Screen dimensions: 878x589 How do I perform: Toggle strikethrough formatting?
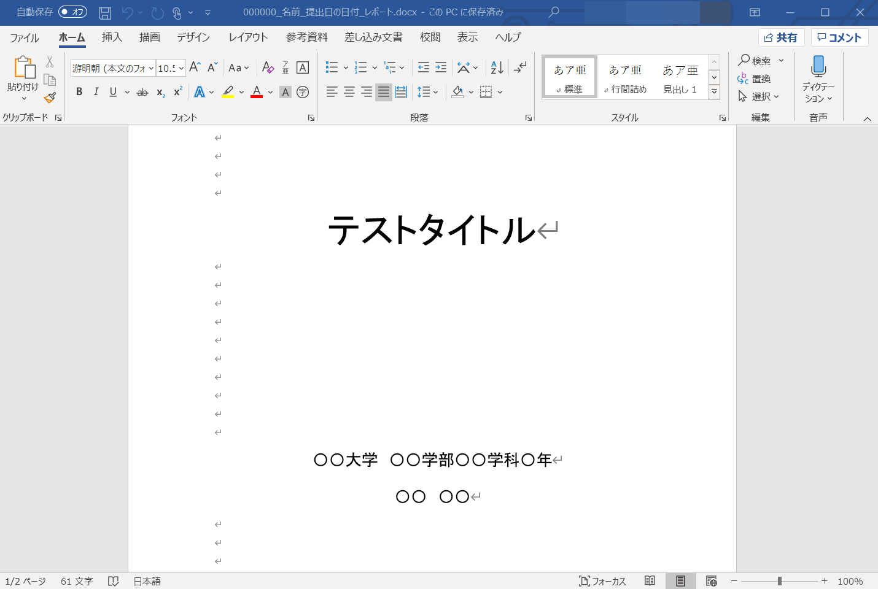142,92
